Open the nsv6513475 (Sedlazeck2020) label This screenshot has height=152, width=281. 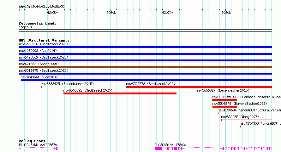pyautogui.click(x=44, y=70)
